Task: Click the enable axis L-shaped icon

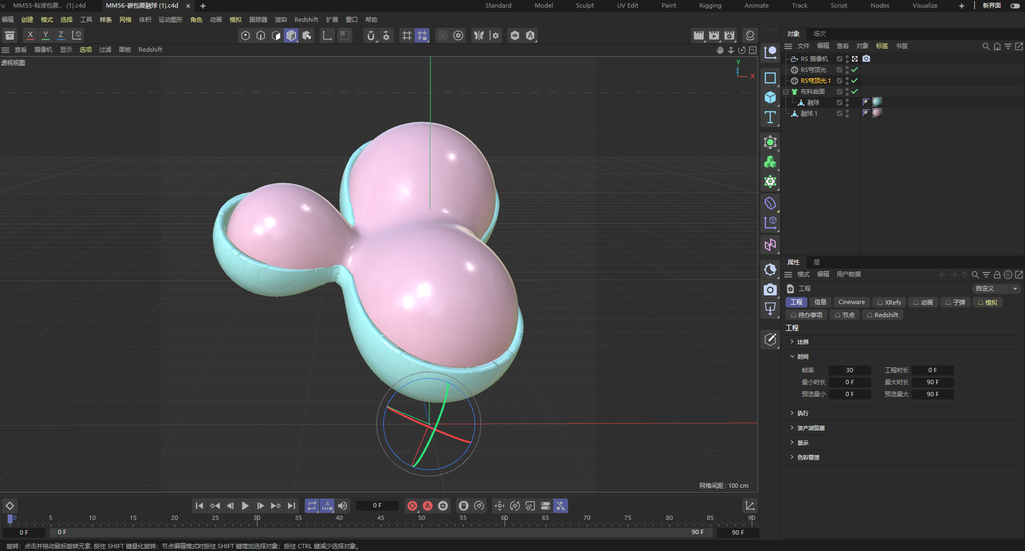Action: coord(327,35)
